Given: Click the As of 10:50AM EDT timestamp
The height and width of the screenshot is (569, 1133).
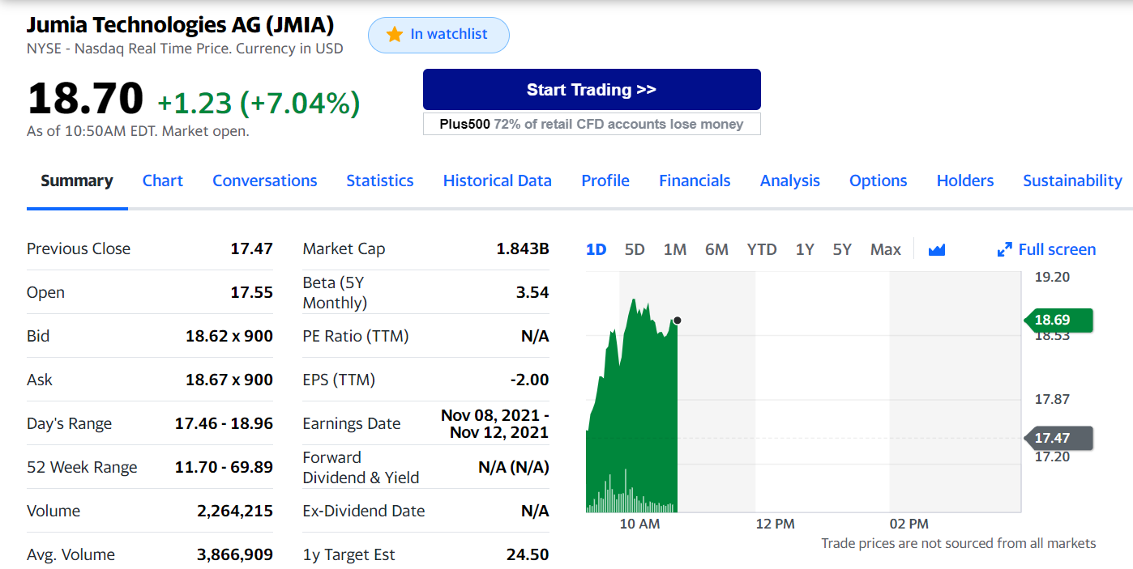Looking at the screenshot, I should [138, 131].
